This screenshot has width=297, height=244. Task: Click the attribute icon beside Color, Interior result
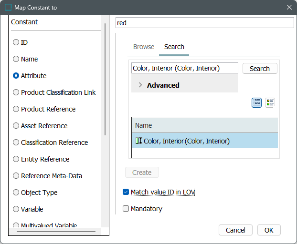pyautogui.click(x=138, y=141)
